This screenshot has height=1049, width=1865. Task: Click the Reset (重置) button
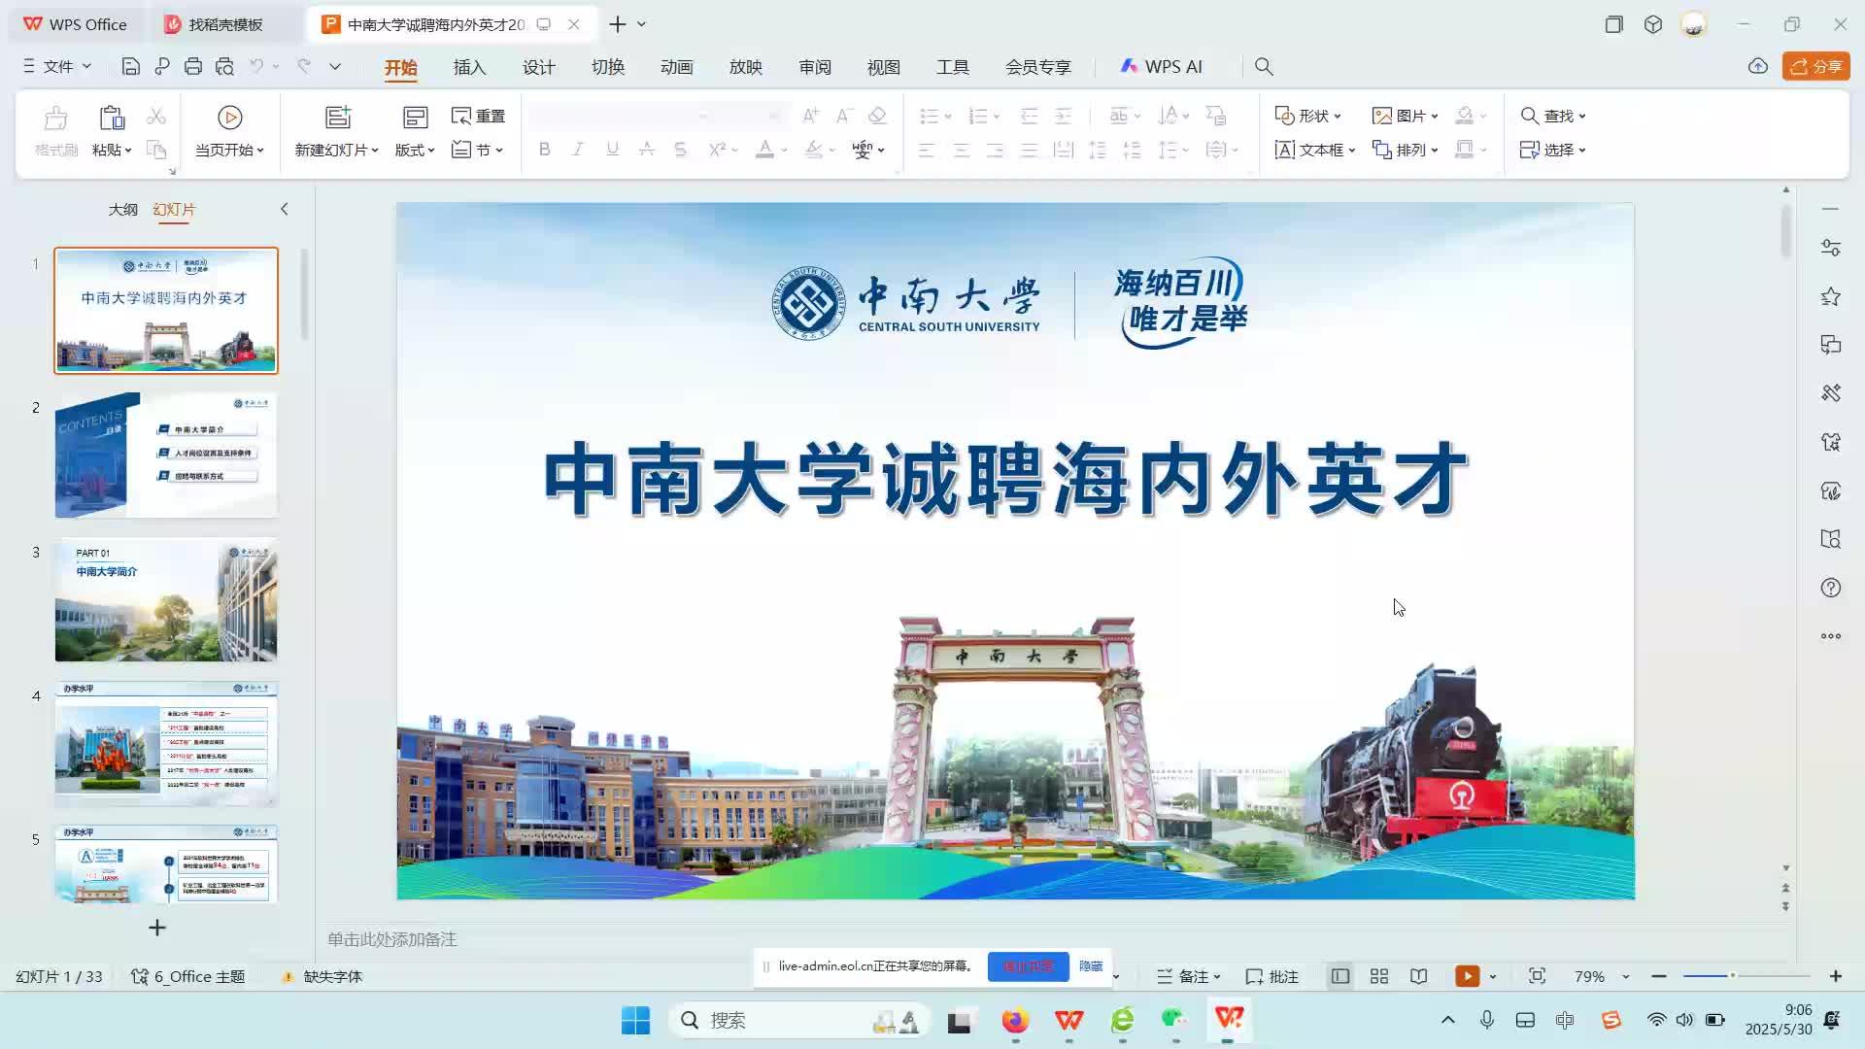click(478, 116)
